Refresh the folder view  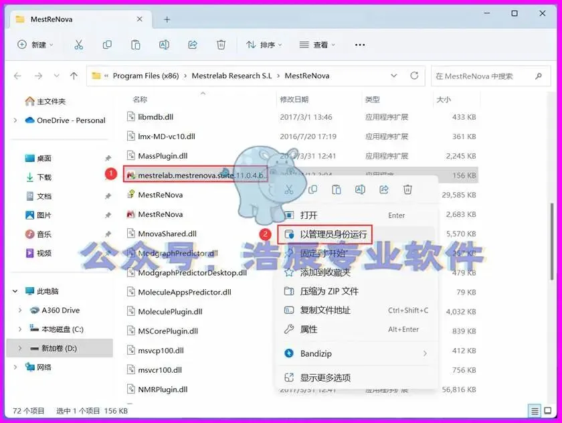click(414, 76)
